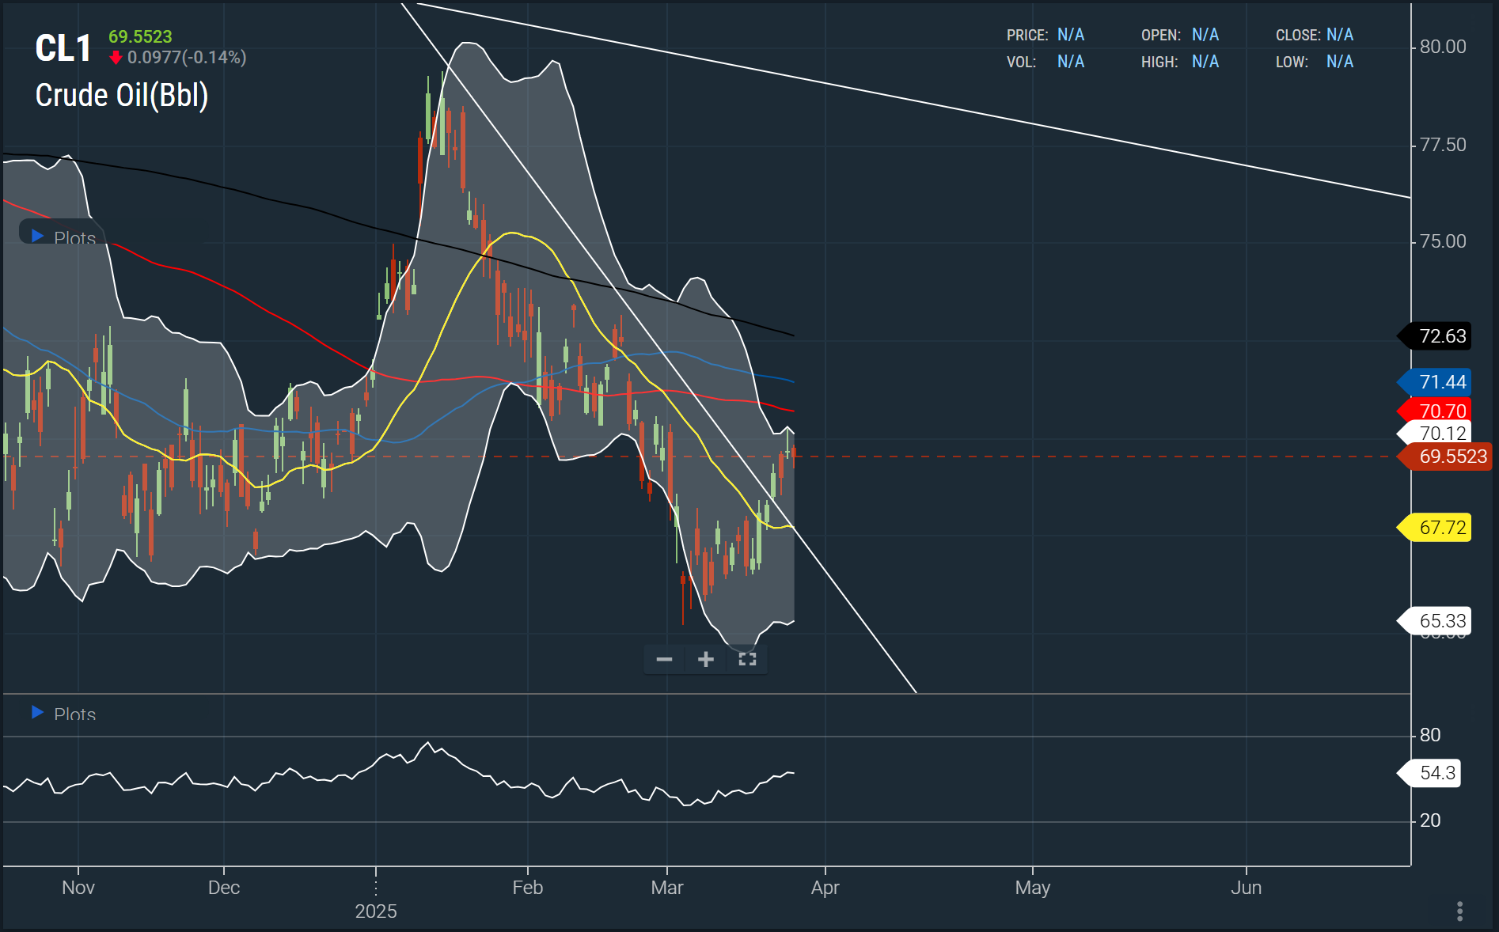Click the Feb marker on time axis
Image resolution: width=1499 pixels, height=932 pixels.
[527, 888]
